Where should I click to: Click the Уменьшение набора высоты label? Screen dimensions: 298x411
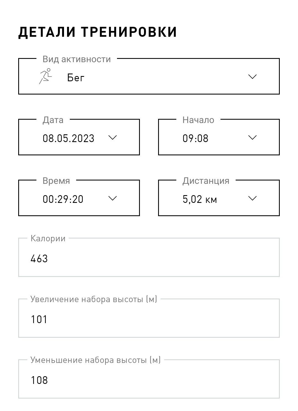pyautogui.click(x=95, y=360)
